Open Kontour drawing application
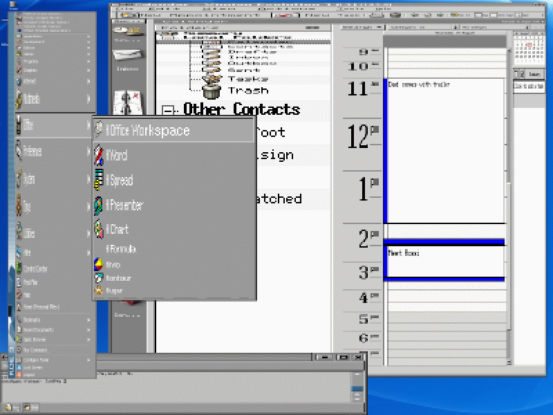This screenshot has width=553, height=415. [x=118, y=277]
